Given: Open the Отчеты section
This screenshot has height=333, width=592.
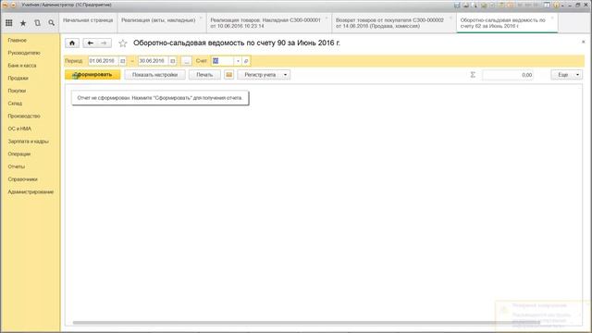Looking at the screenshot, I should (x=17, y=166).
